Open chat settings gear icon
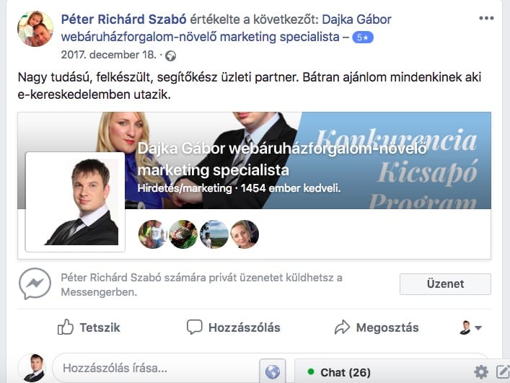 tap(481, 372)
